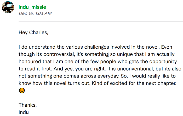Click the word 'unique' in the message

[125, 54]
